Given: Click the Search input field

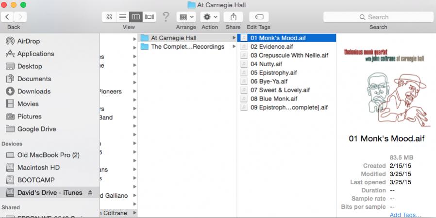Looking at the screenshot, I should tap(378, 17).
